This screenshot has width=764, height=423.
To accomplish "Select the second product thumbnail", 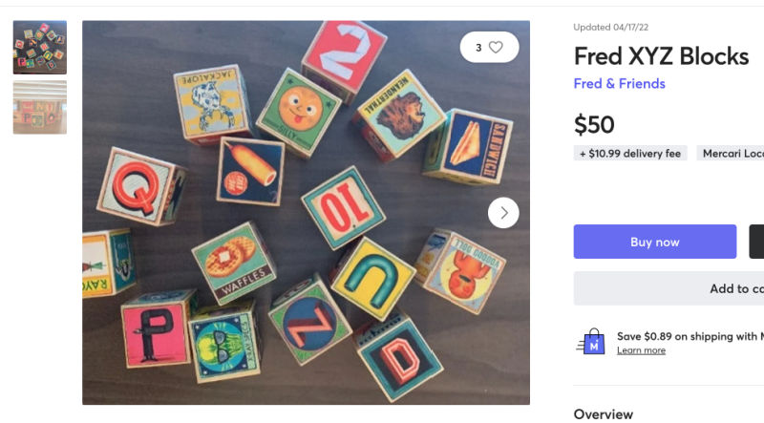I will point(40,107).
